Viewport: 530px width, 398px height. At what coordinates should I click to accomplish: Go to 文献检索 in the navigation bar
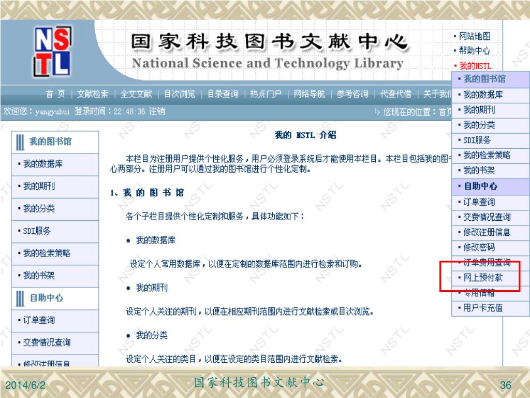pyautogui.click(x=93, y=94)
